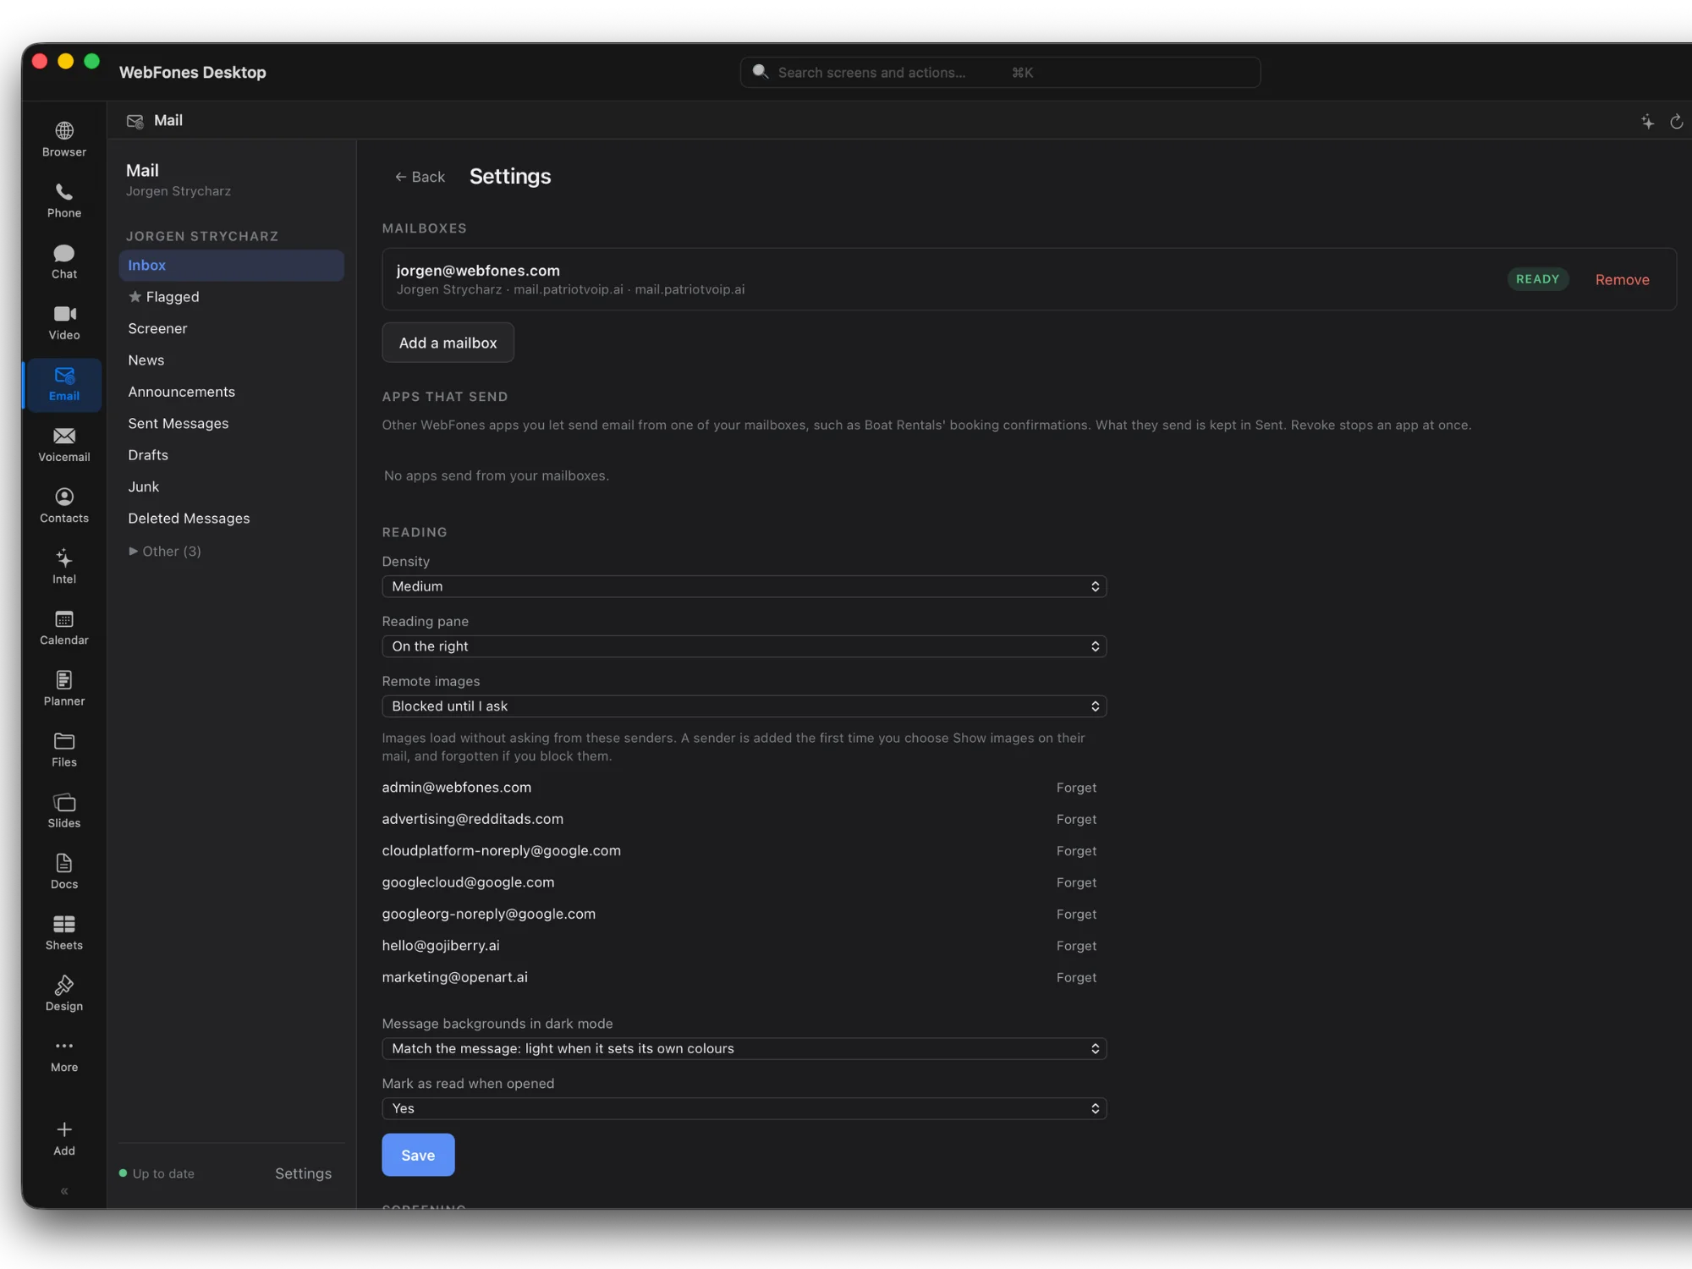Open the Files app icon
Image resolution: width=1692 pixels, height=1269 pixels.
[64, 749]
